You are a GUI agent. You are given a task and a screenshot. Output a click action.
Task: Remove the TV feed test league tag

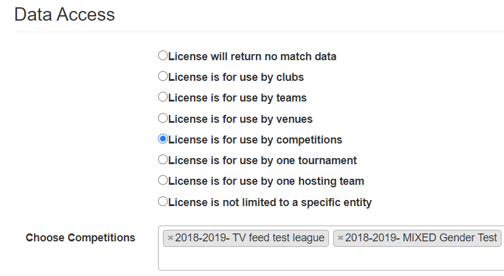tap(170, 238)
